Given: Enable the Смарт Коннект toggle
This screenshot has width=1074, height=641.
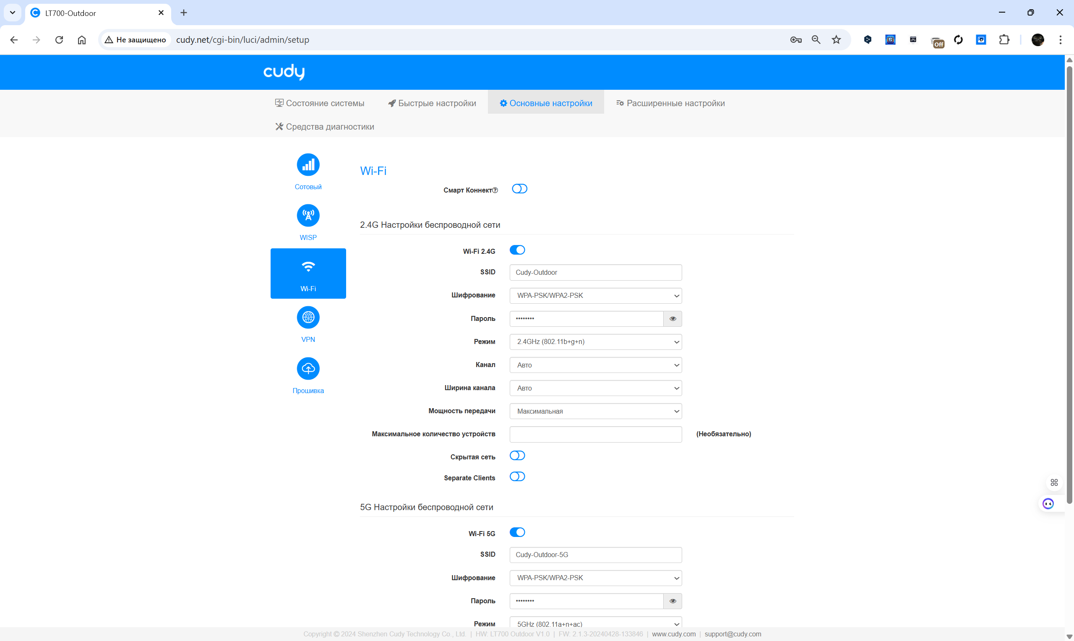Looking at the screenshot, I should tap(519, 189).
